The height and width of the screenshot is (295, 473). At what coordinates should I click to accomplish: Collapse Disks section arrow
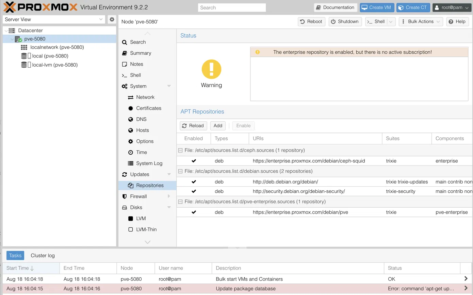(169, 207)
